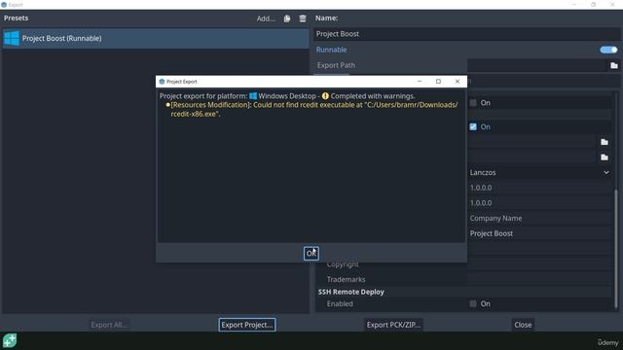The height and width of the screenshot is (350, 623).
Task: Click the Company Name field
Action: pos(539,218)
